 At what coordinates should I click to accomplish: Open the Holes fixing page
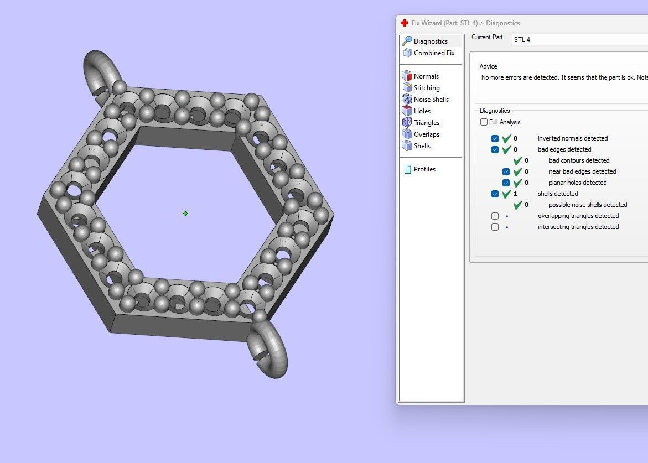coord(422,111)
